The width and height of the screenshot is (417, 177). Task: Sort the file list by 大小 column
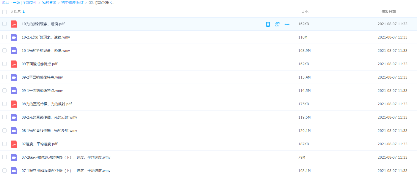305,12
